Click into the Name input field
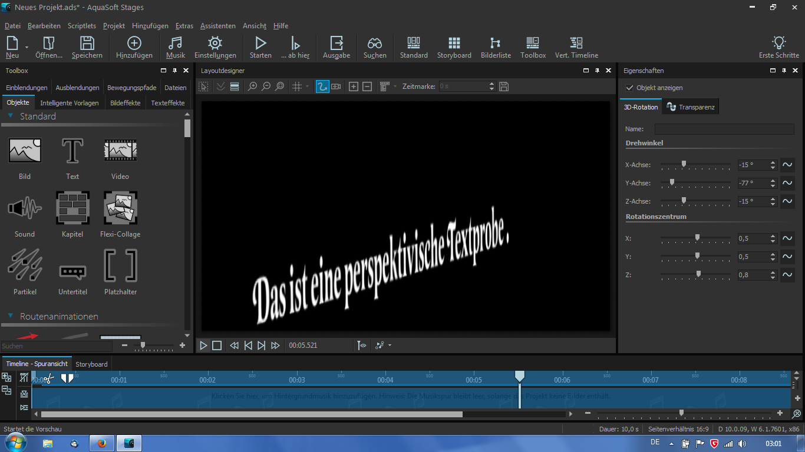 pyautogui.click(x=724, y=129)
